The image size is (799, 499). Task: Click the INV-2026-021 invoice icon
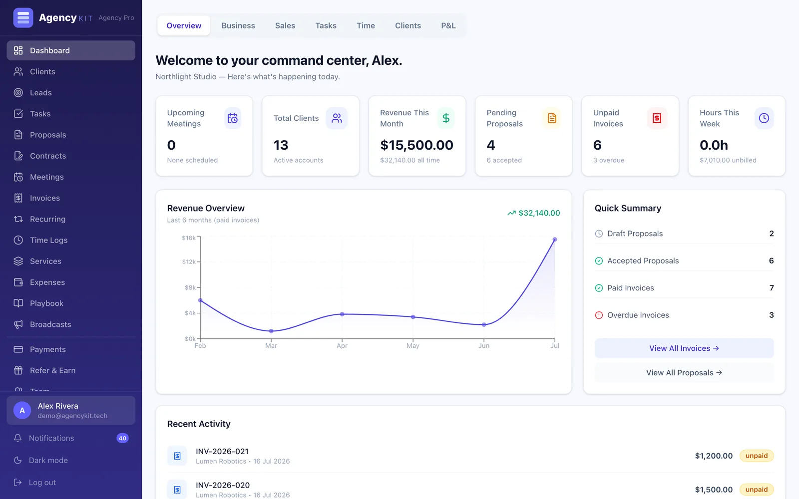177,456
